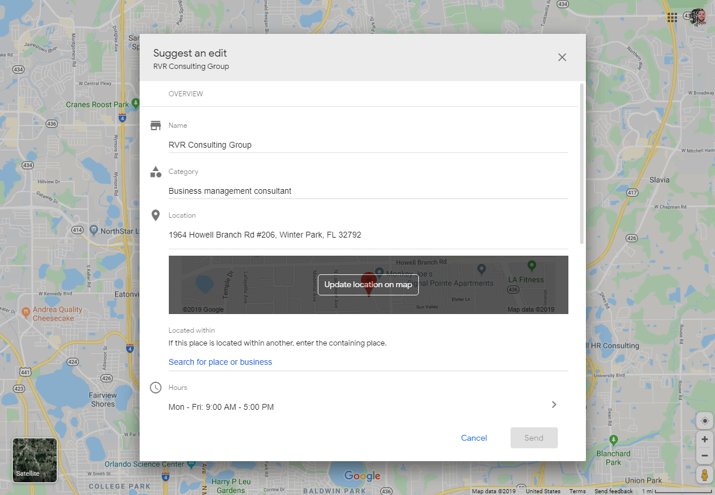Click the My Location compass icon
The image size is (715, 495).
704,420
